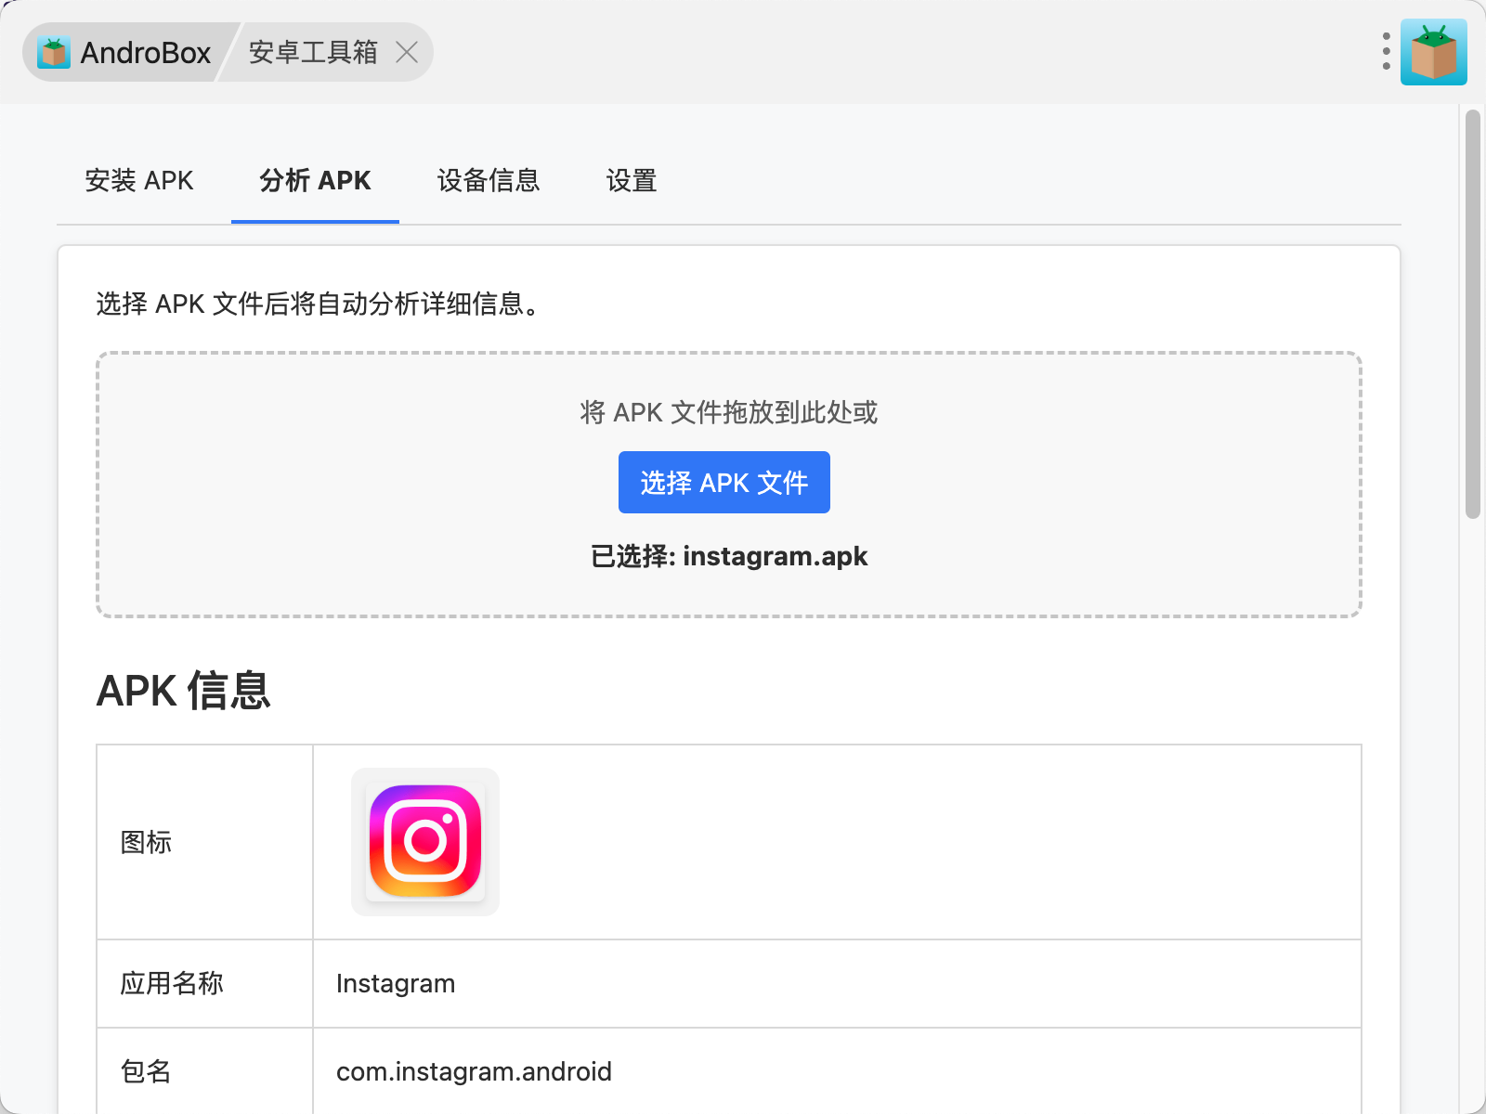The height and width of the screenshot is (1114, 1486).
Task: Click the 选择 APK 文件 button
Action: click(x=724, y=483)
